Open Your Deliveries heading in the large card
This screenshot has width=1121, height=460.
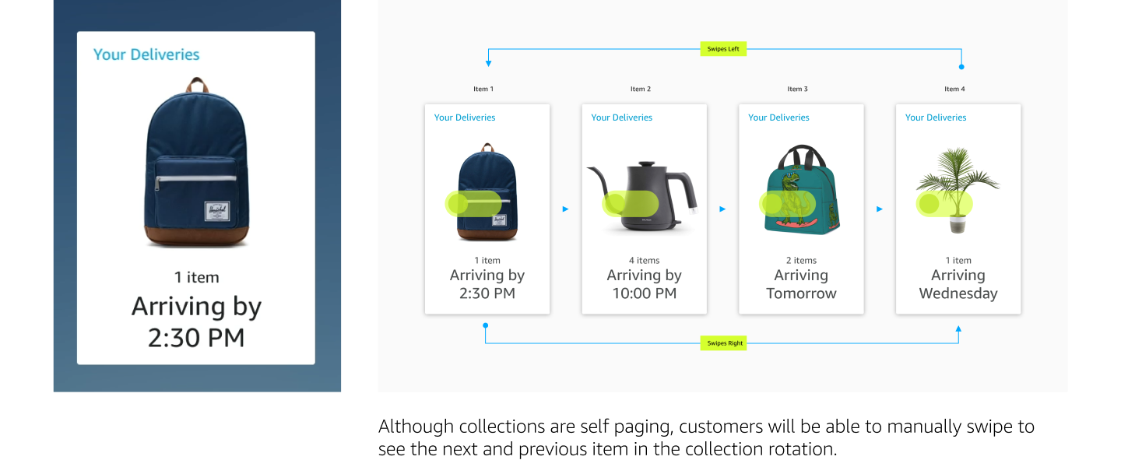tap(146, 54)
